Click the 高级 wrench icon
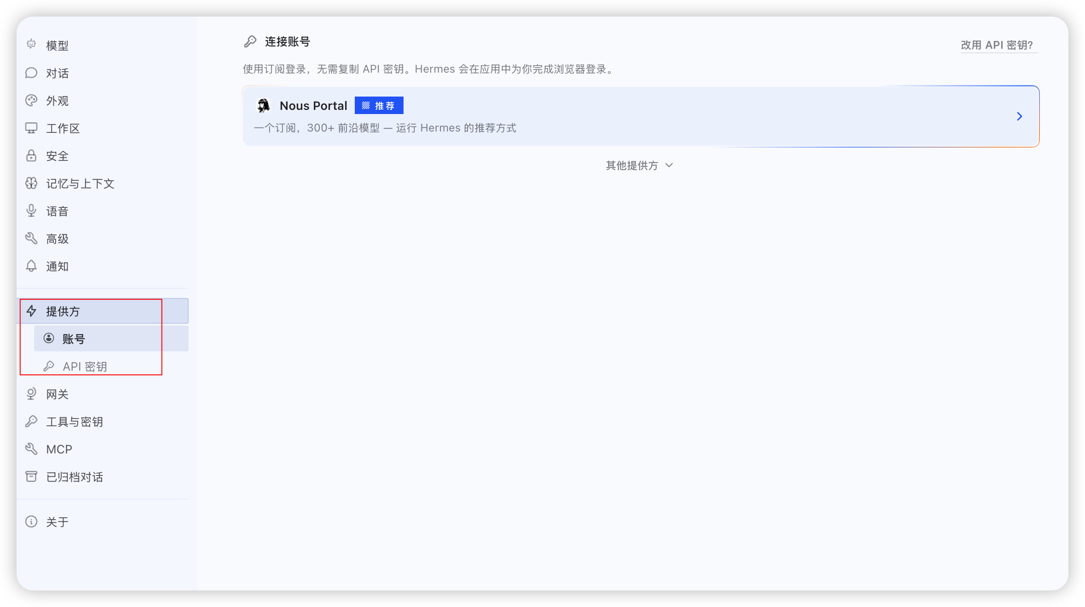Image resolution: width=1085 pixels, height=607 pixels. click(x=31, y=238)
